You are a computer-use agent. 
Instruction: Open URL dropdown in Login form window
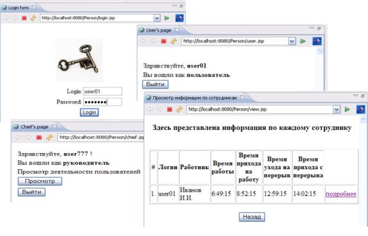tap(157, 18)
